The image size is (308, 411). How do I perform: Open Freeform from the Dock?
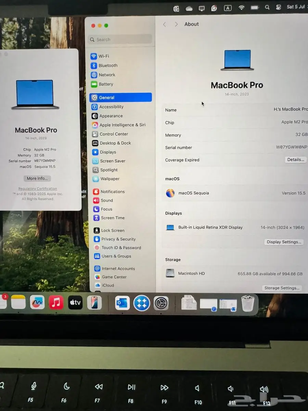pos(37,303)
